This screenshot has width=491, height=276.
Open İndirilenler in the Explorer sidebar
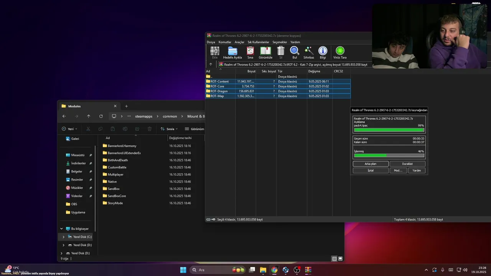tap(78, 163)
